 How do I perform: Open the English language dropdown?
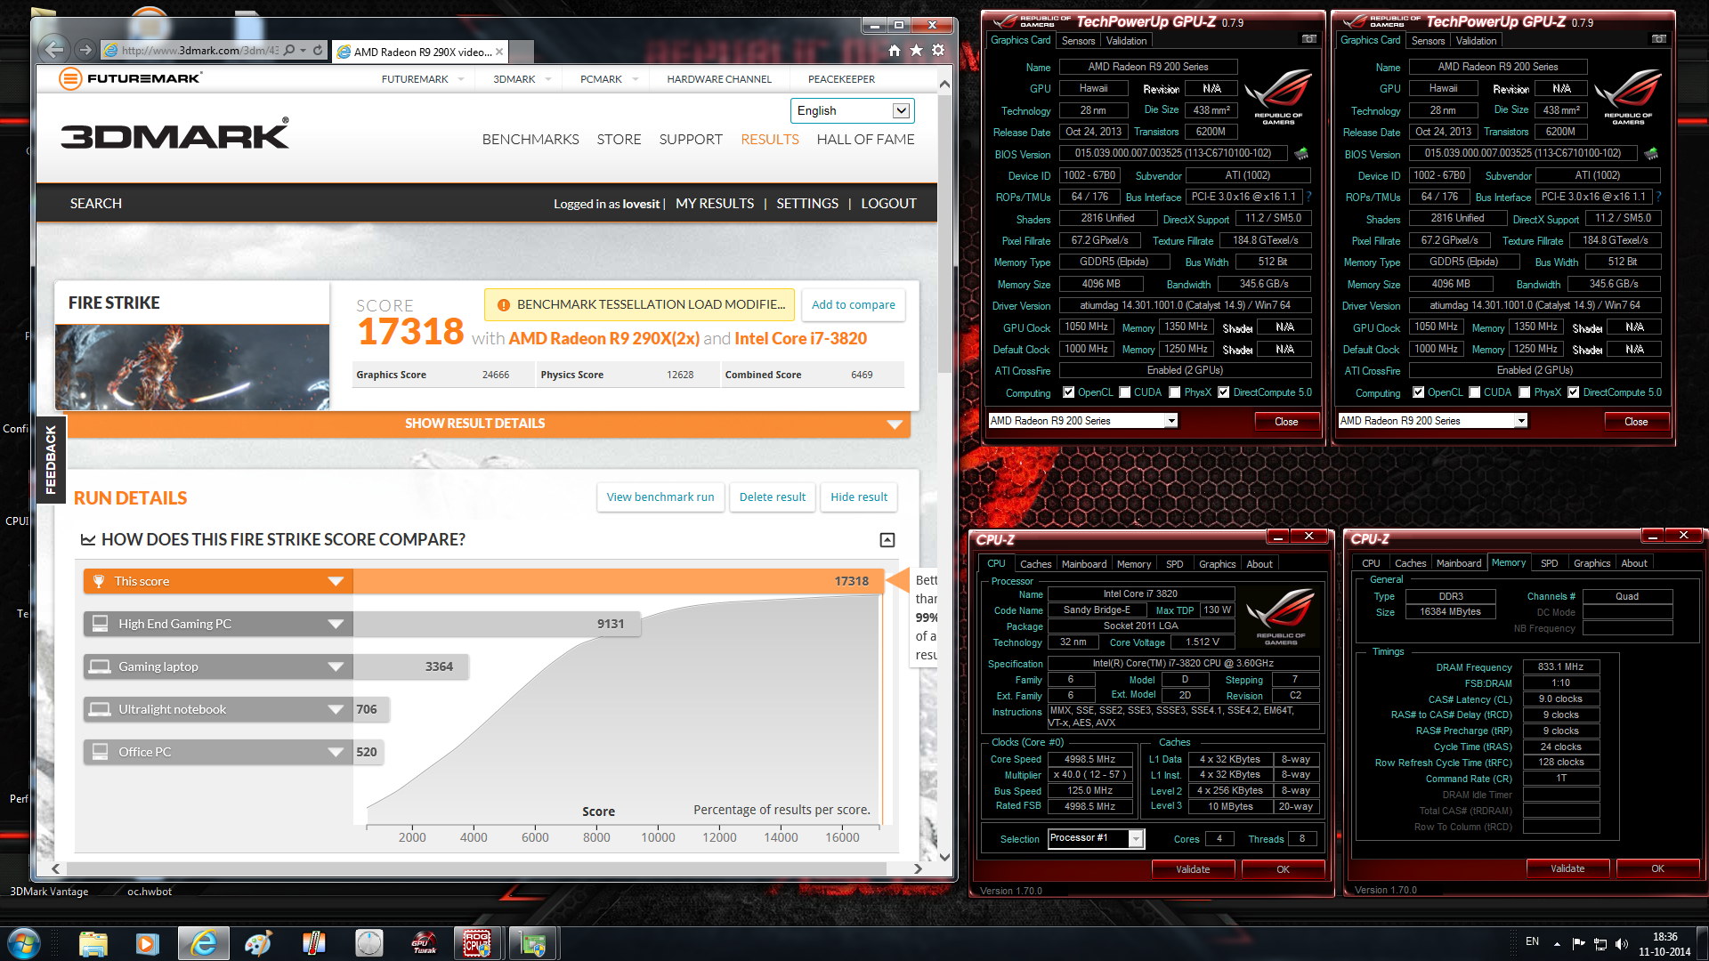tap(852, 110)
